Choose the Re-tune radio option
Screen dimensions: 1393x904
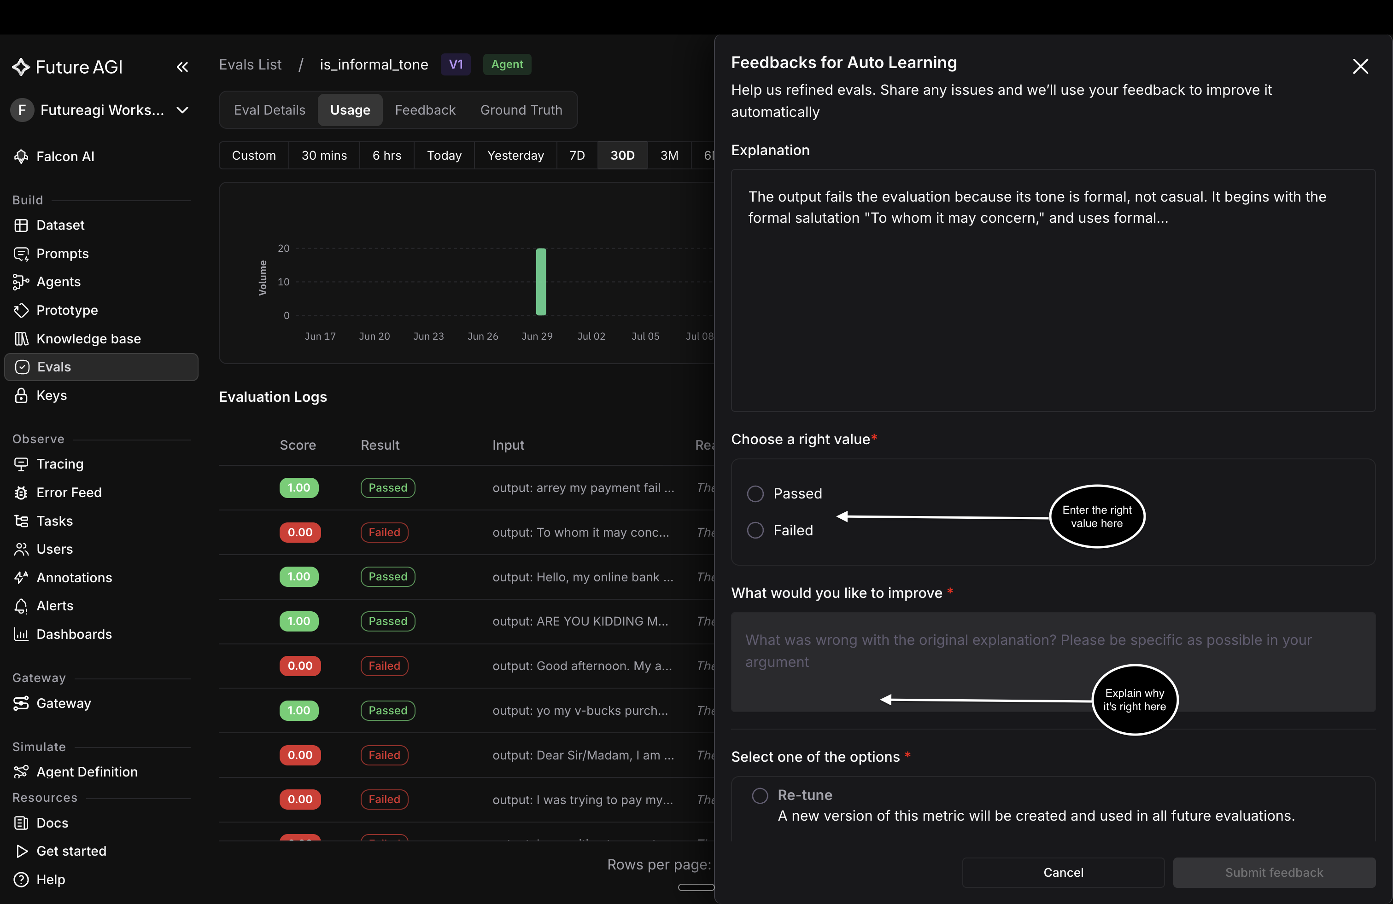760,796
